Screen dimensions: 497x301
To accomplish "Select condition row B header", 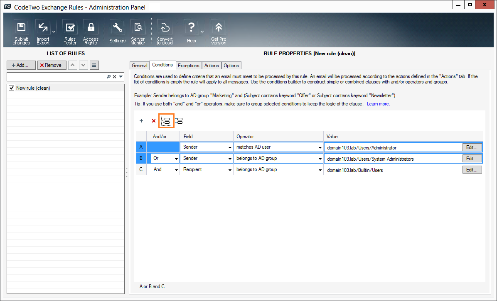I will click(141, 158).
